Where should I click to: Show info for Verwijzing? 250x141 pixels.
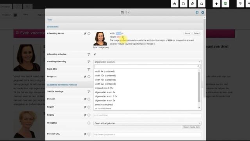pyautogui.click(x=89, y=123)
